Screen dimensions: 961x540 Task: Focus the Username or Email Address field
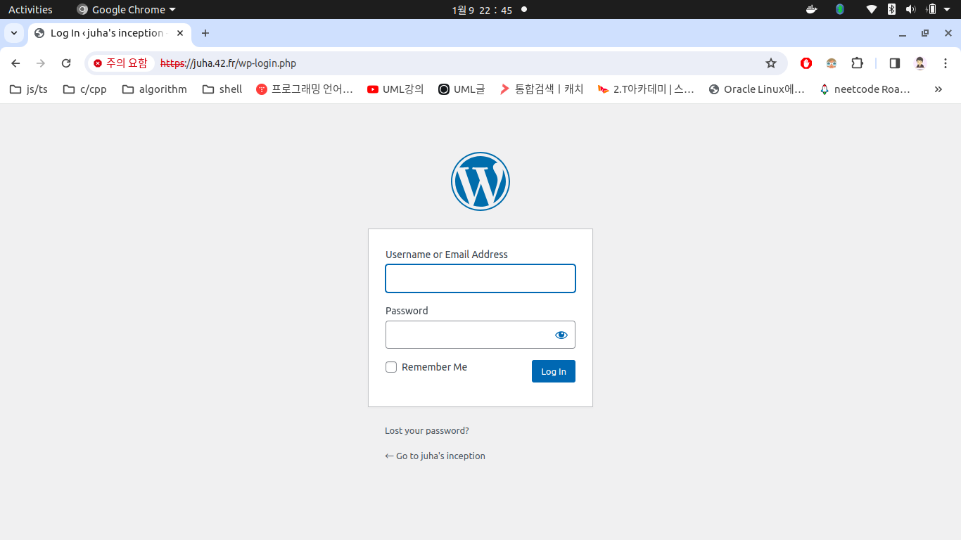[480, 278]
